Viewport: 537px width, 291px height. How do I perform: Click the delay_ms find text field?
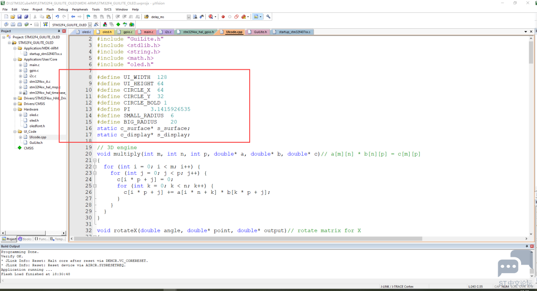click(x=168, y=17)
